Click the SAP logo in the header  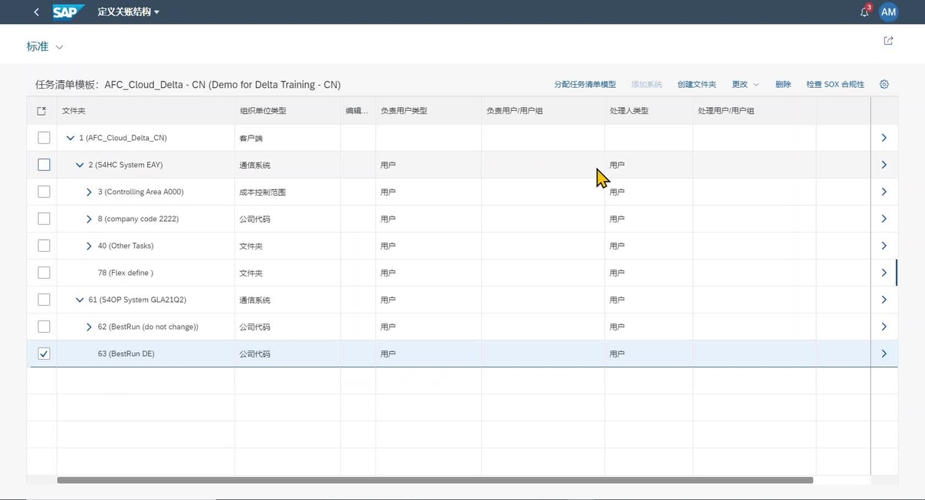pos(66,12)
